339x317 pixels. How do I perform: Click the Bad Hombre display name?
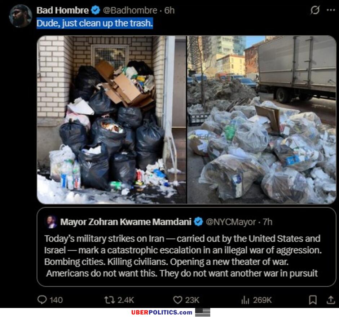pos(62,10)
